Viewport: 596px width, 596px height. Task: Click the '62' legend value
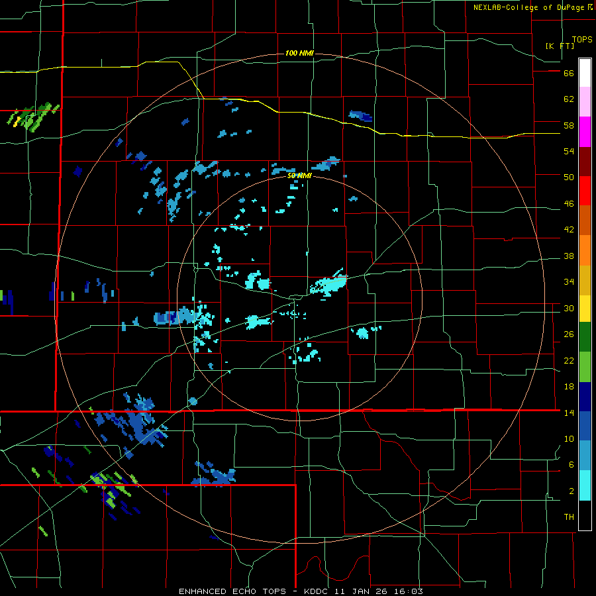pyautogui.click(x=569, y=99)
